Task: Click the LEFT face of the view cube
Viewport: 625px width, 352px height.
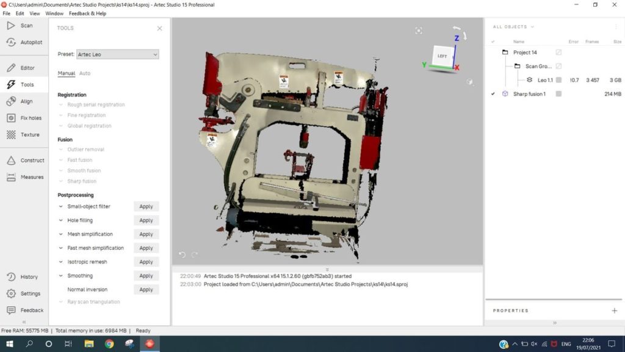Action: [x=442, y=56]
